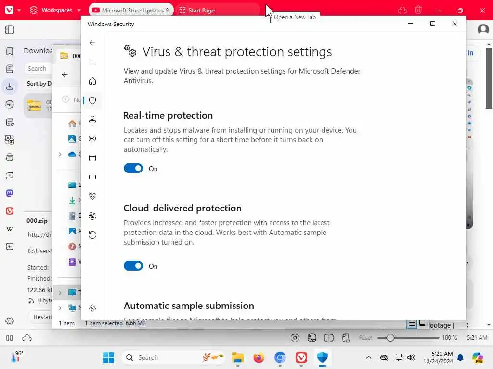Open Vivaldi from taskbar

pyautogui.click(x=301, y=357)
